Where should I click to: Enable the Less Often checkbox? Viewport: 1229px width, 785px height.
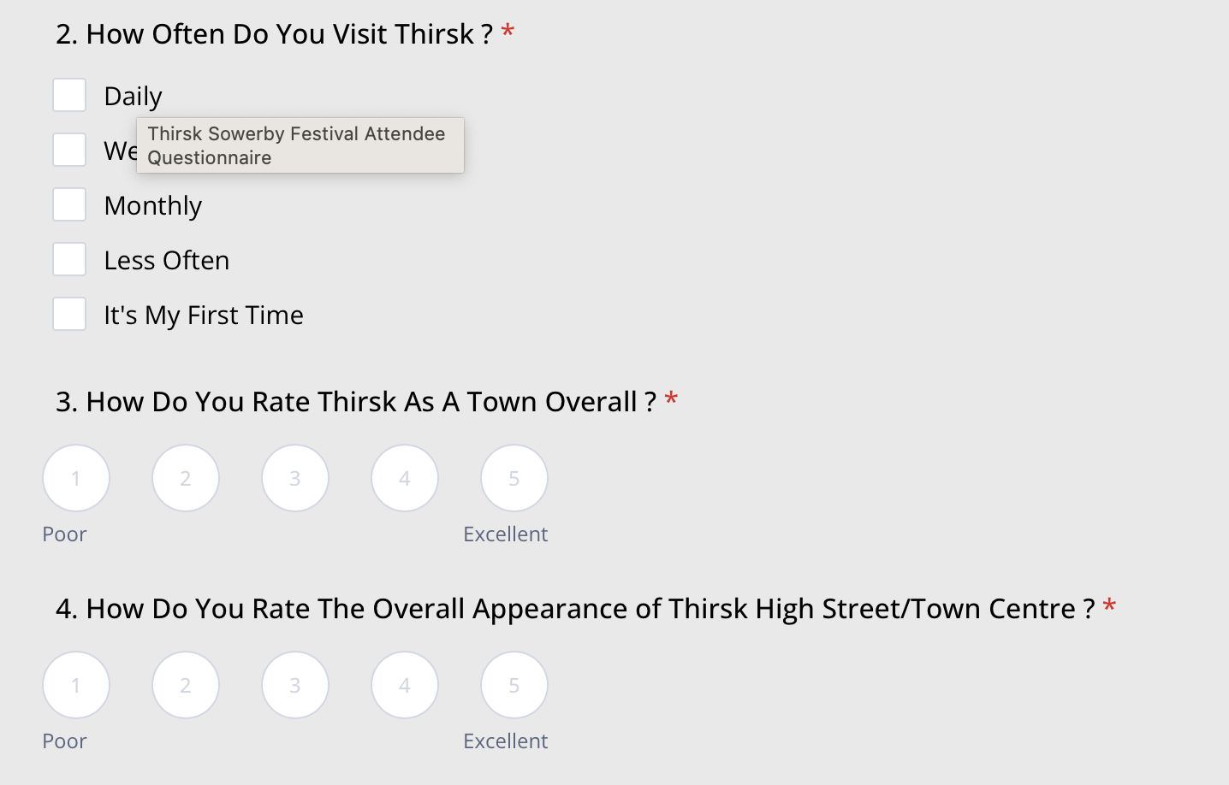point(69,260)
